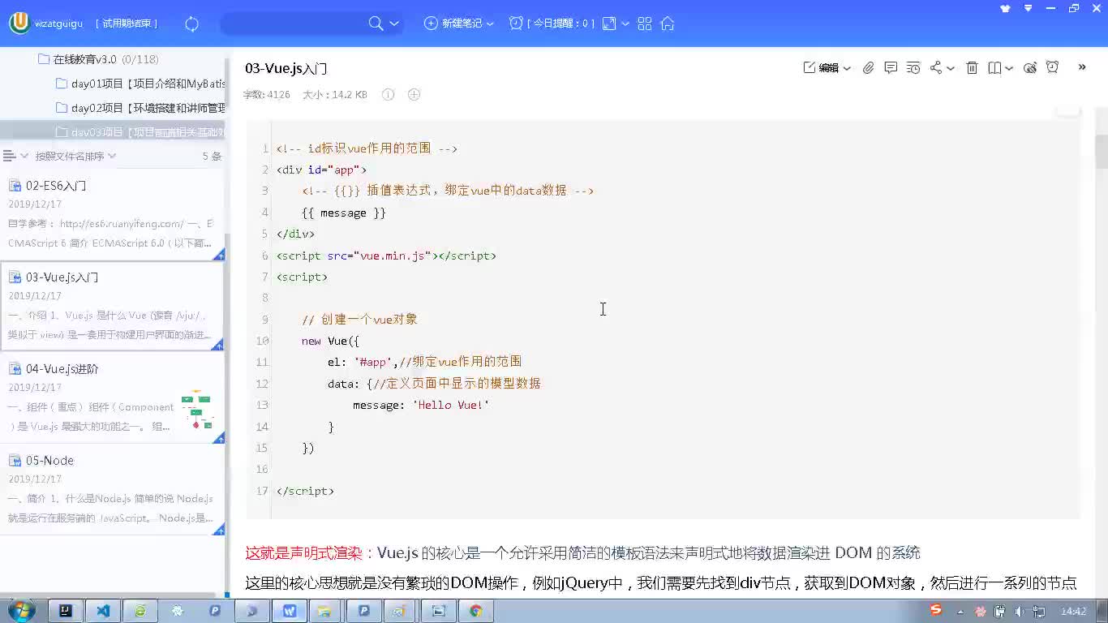Select day02项目 folder in tree

tap(140, 108)
